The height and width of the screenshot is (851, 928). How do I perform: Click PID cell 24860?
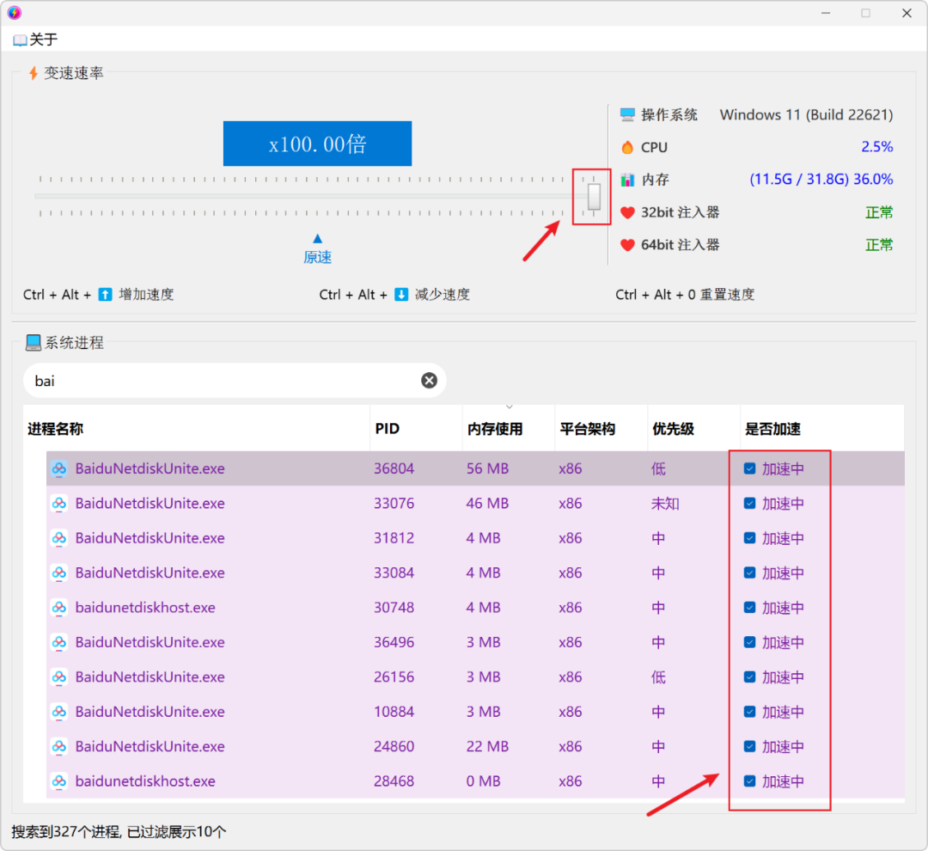point(394,746)
